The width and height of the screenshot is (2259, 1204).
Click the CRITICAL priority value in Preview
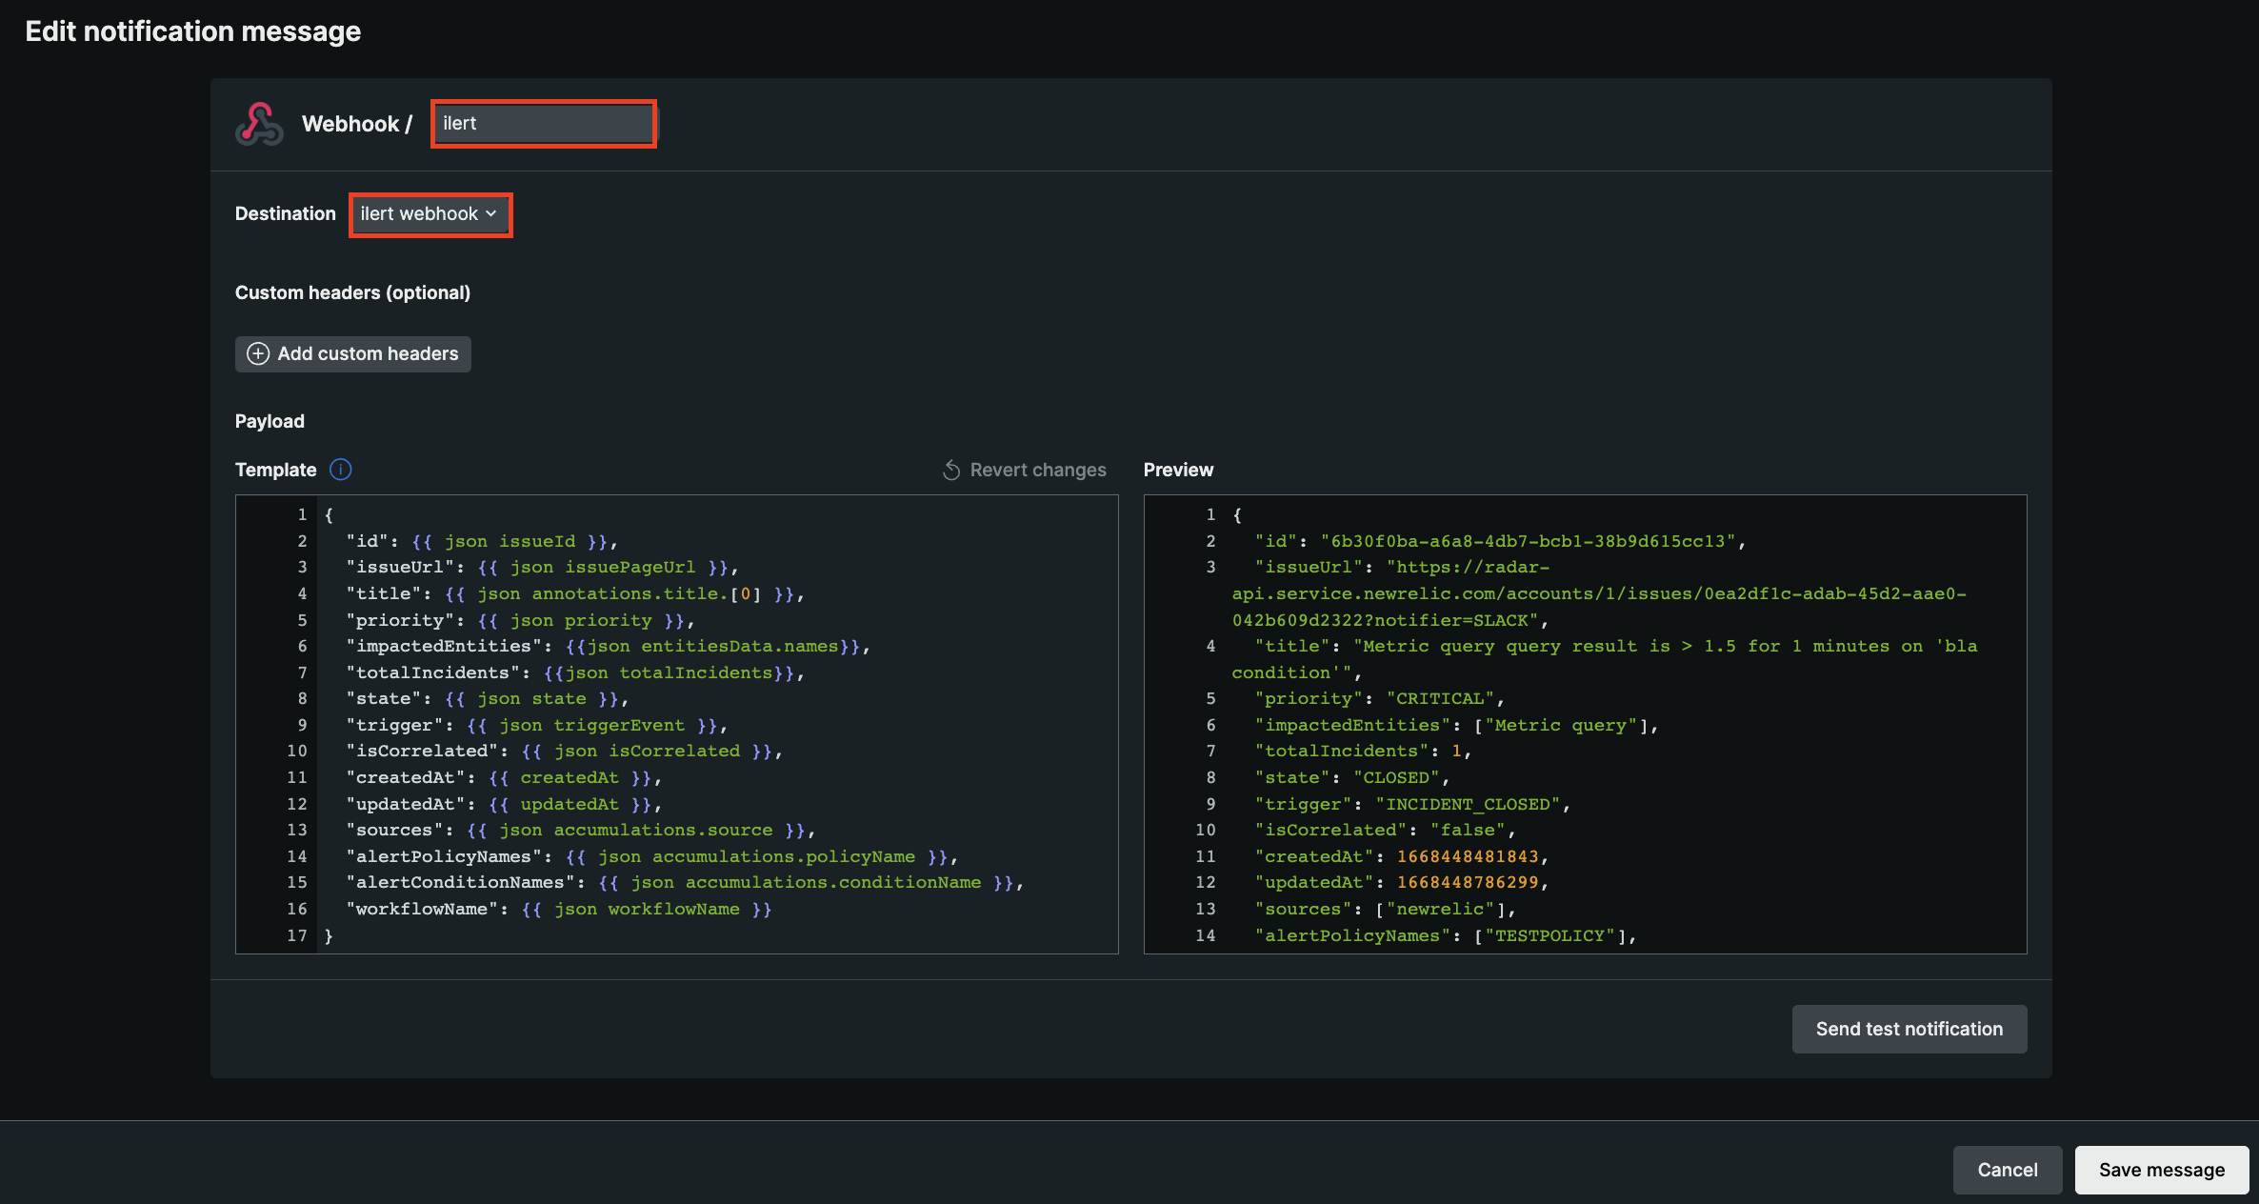1439,699
